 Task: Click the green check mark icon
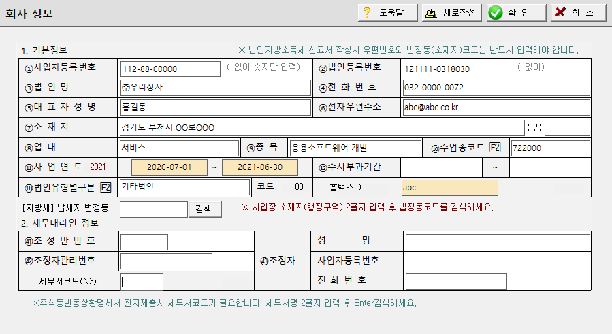pyautogui.click(x=496, y=13)
